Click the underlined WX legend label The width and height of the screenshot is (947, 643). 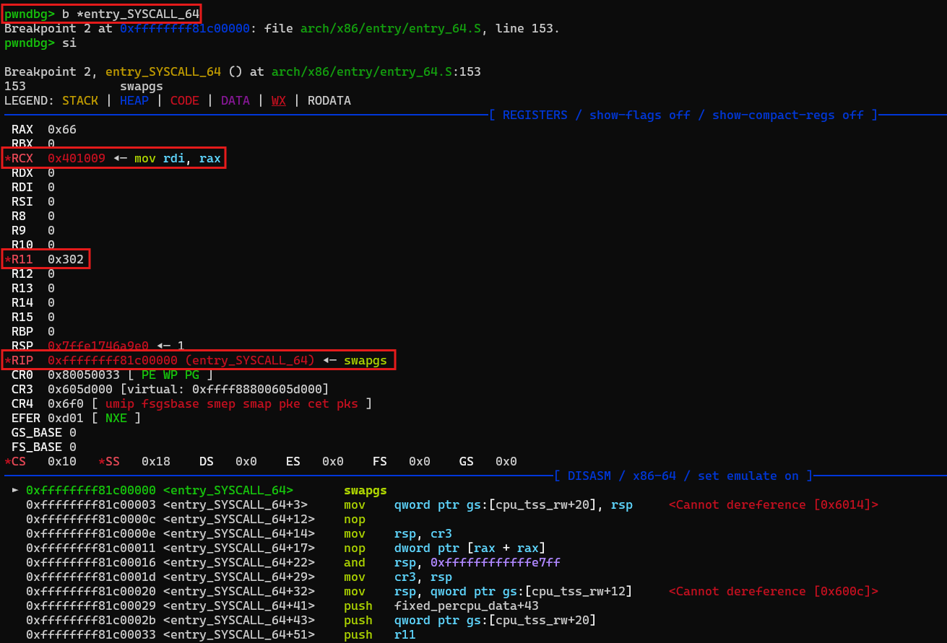pos(278,101)
